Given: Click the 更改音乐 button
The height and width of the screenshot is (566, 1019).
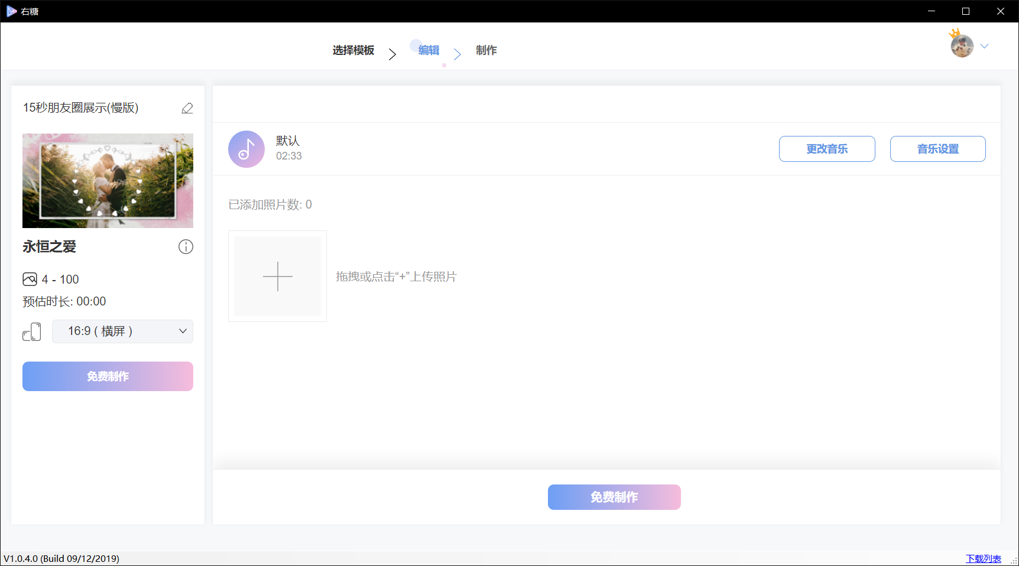Looking at the screenshot, I should [x=826, y=149].
